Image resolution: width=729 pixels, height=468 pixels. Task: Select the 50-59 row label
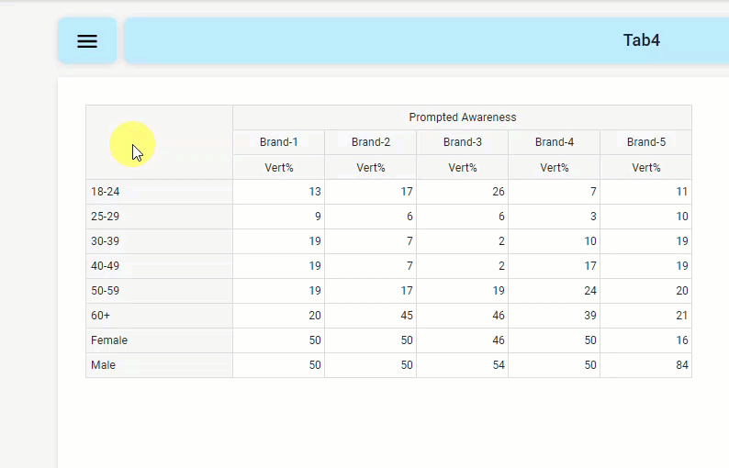pos(106,291)
